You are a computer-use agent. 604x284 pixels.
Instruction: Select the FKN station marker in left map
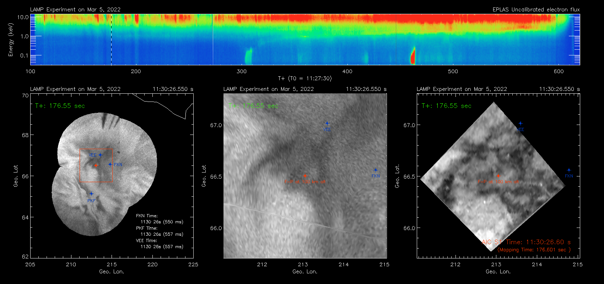(110, 164)
